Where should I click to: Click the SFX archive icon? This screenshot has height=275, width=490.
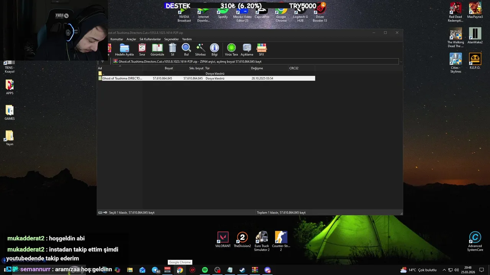[x=261, y=50]
